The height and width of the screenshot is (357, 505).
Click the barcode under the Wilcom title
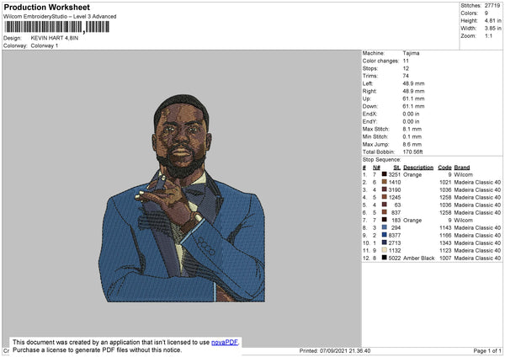[57, 27]
